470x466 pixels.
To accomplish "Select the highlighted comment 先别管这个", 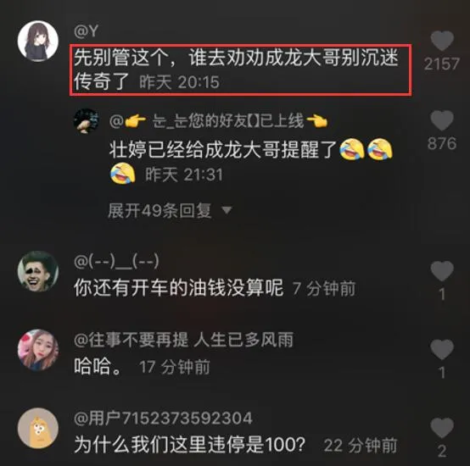I will [240, 70].
